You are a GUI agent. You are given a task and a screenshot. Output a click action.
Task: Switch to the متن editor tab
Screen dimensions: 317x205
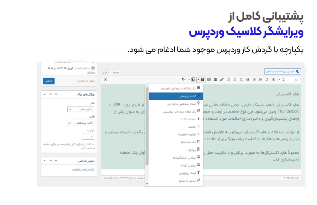click(x=105, y=72)
